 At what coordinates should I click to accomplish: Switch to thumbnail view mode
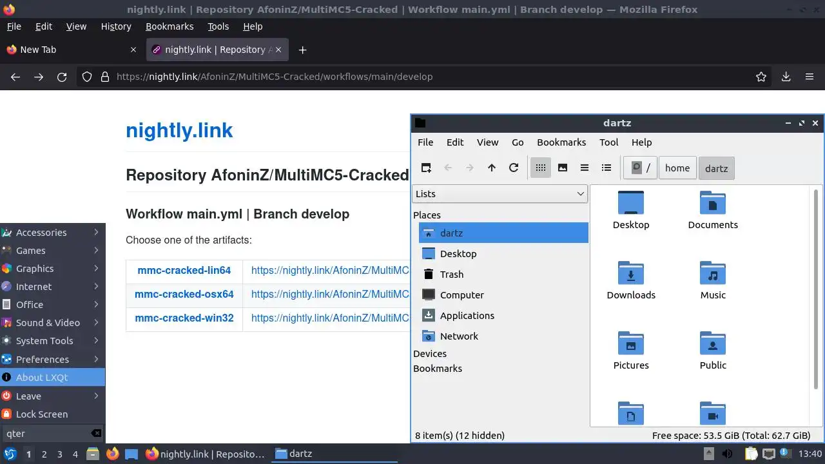563,168
